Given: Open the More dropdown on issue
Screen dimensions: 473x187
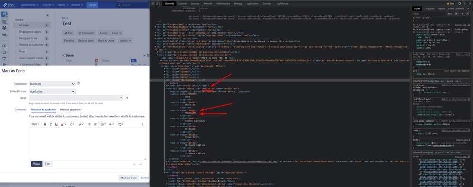Looking at the screenshot, I should (x=116, y=33).
